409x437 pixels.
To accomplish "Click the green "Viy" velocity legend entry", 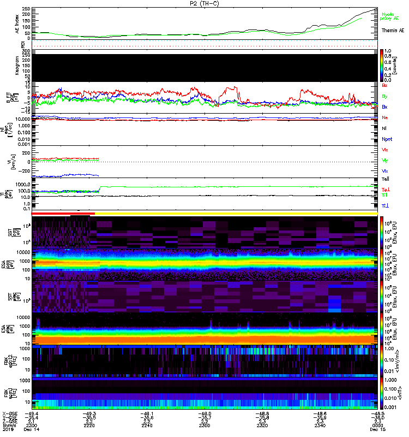I will 384,161.
